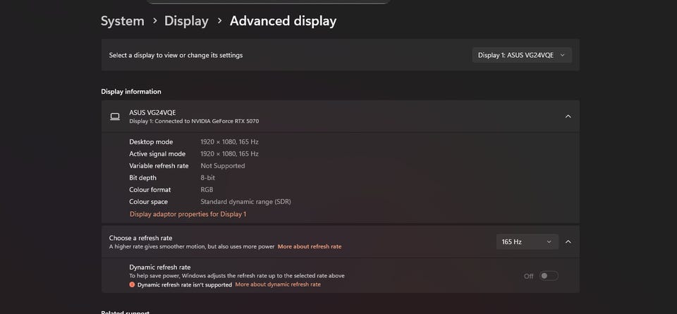Collapse the Choose a refresh rate section
Screen dimensions: 677x314
(568, 242)
